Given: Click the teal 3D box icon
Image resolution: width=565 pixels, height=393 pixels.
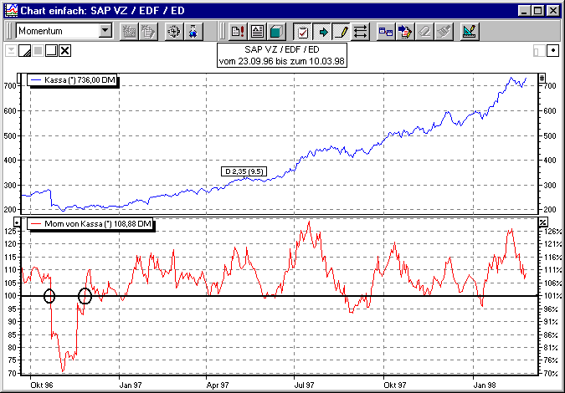Looking at the screenshot, I should [x=276, y=32].
